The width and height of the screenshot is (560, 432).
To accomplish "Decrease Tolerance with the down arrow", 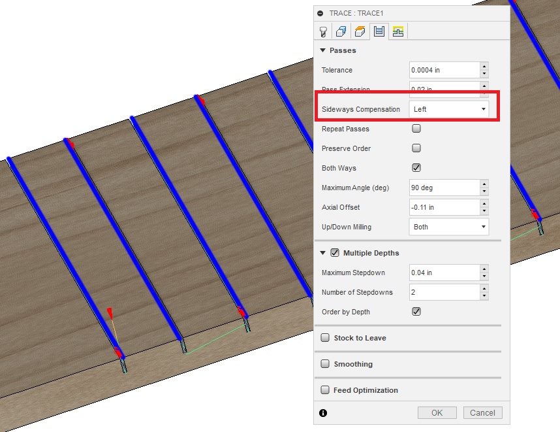I will pyautogui.click(x=484, y=74).
